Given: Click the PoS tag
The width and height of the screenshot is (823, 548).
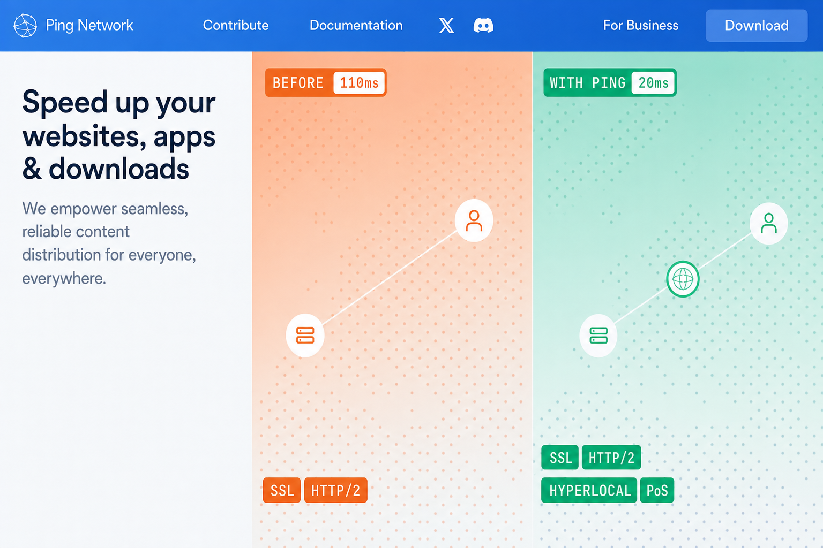Looking at the screenshot, I should point(657,490).
